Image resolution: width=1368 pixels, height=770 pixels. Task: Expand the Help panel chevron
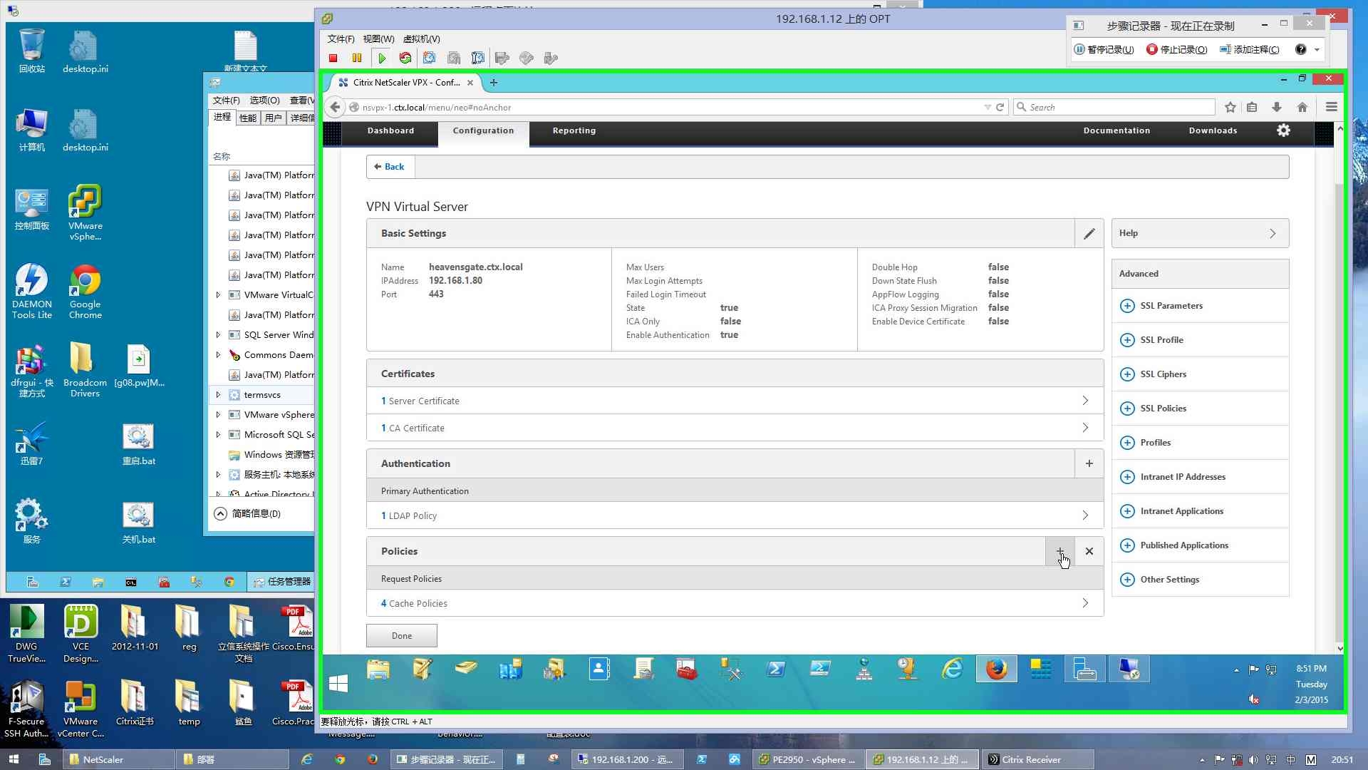[x=1273, y=234]
